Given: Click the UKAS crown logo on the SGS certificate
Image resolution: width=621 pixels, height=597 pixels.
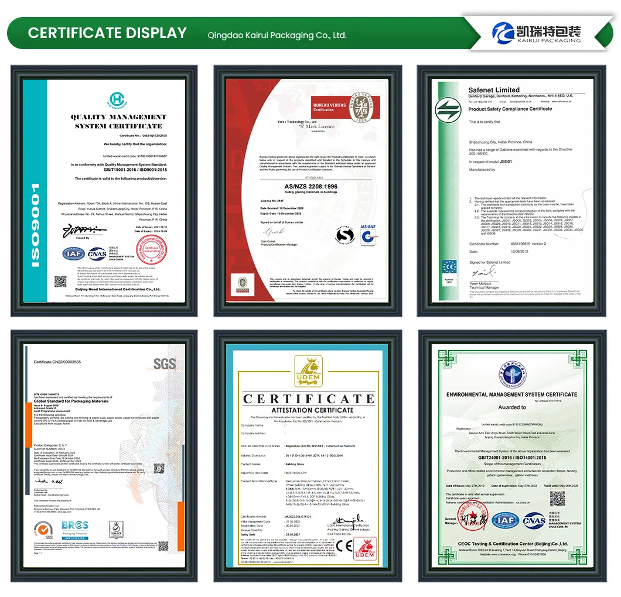Looking at the screenshot, I should tap(116, 530).
